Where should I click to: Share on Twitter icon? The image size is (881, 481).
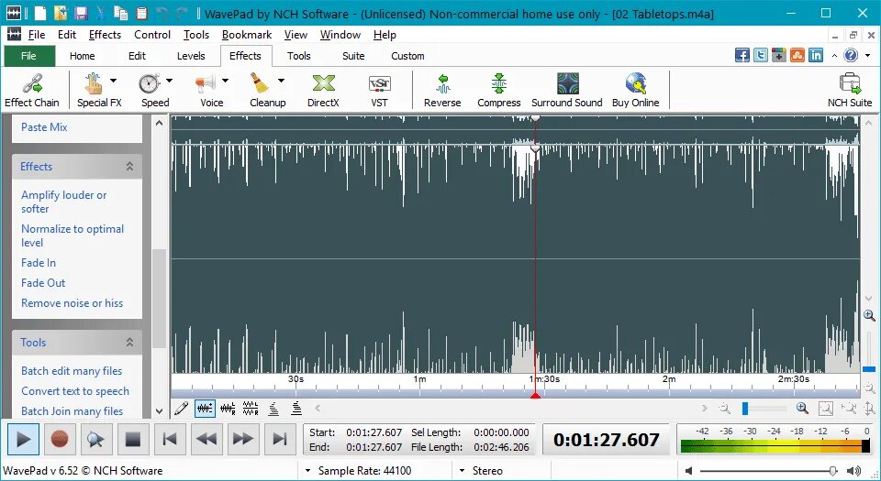761,55
